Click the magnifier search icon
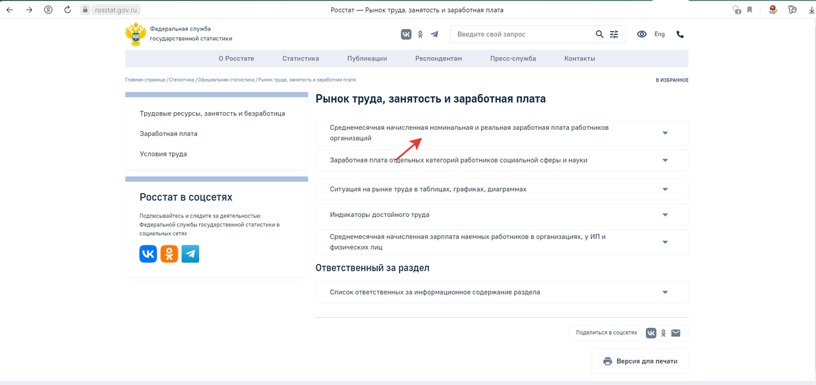Viewport: 816px width, 385px height. tap(600, 34)
